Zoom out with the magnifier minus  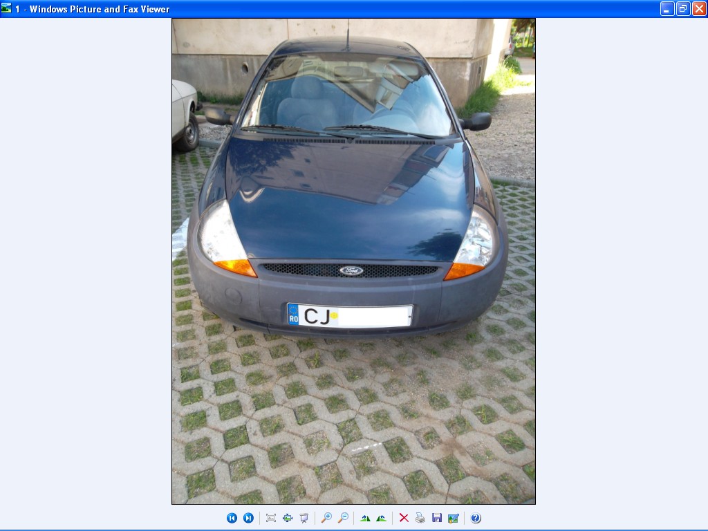343,518
